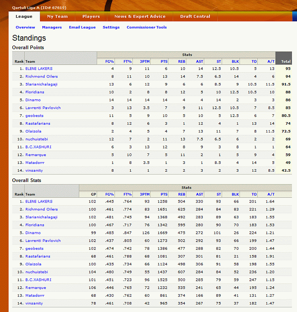Sort Overall Points by TO column
The width and height of the screenshot is (297, 312).
coord(254,61)
